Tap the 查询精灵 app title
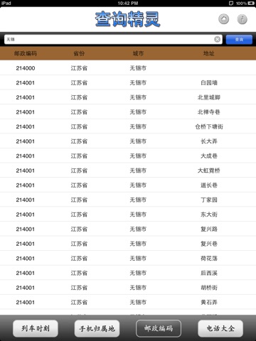 click(127, 19)
